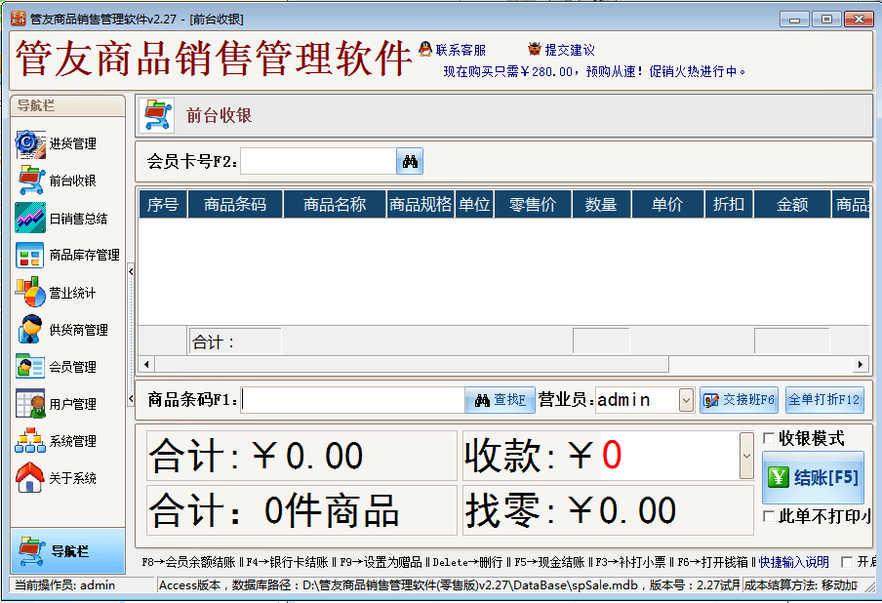Click binoculars search beside member card field
Image resolution: width=882 pixels, height=603 pixels.
(x=410, y=162)
